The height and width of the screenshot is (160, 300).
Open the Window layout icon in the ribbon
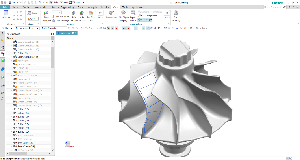[6, 13]
